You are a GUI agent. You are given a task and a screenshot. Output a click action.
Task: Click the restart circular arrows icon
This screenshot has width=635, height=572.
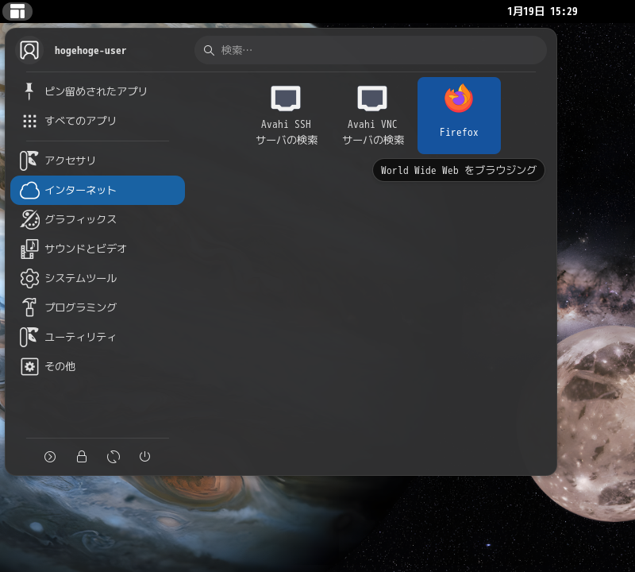click(114, 457)
